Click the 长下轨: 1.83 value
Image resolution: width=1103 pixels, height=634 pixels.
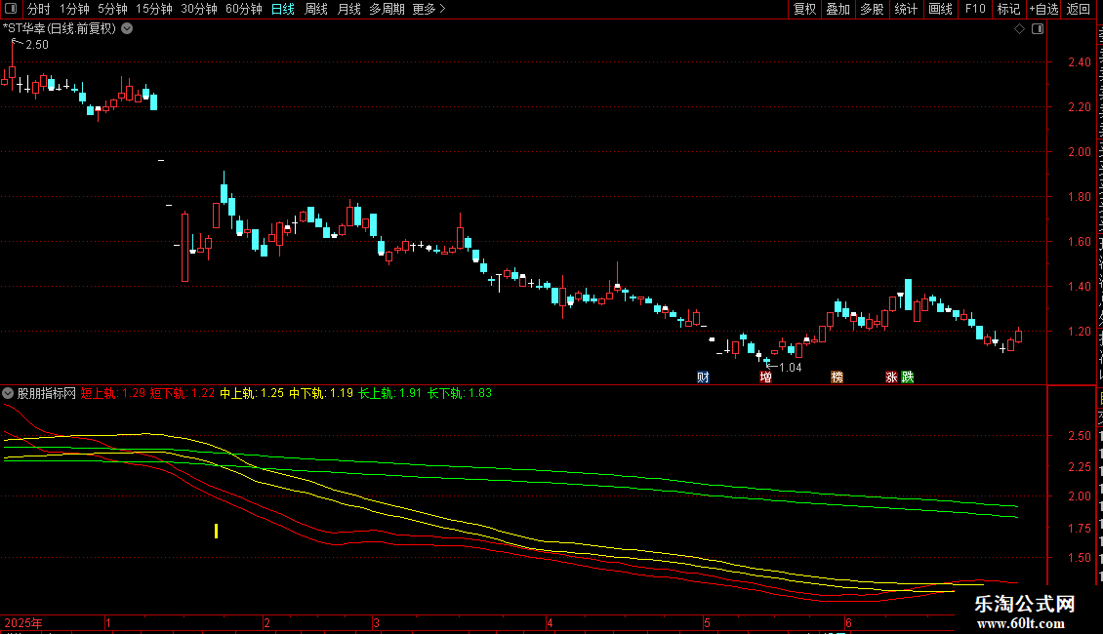pos(460,393)
